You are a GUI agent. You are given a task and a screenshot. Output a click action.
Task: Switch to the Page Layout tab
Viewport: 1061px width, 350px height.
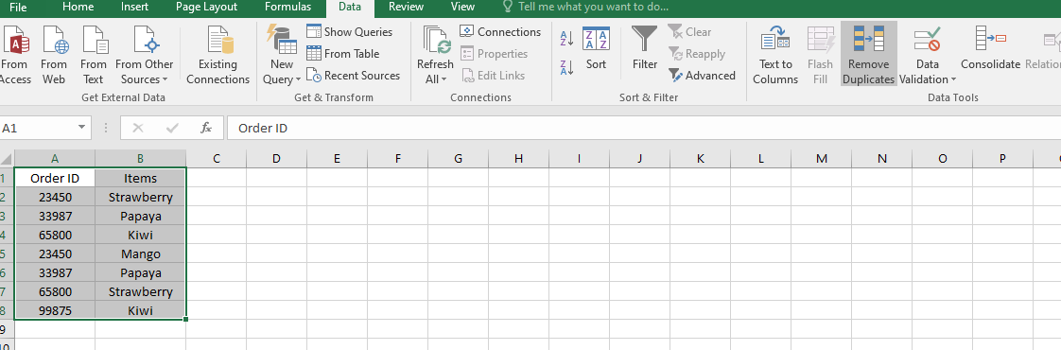click(x=206, y=7)
